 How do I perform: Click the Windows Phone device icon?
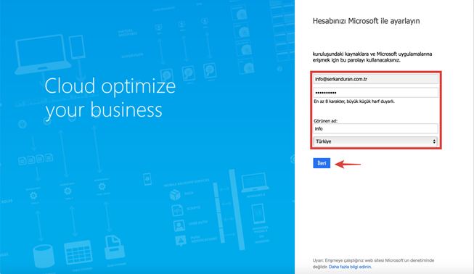(x=258, y=214)
